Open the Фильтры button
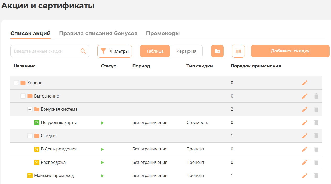Viewport: 331px width, 184px height. coord(115,51)
